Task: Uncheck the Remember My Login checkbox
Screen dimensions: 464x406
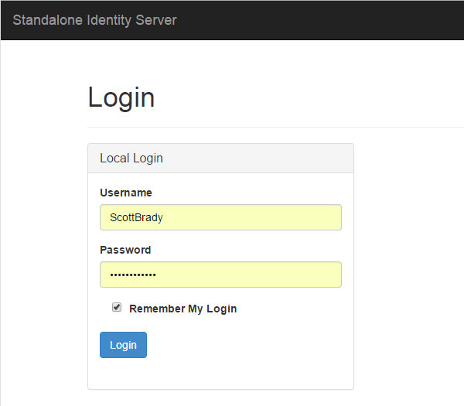Action: pos(117,307)
